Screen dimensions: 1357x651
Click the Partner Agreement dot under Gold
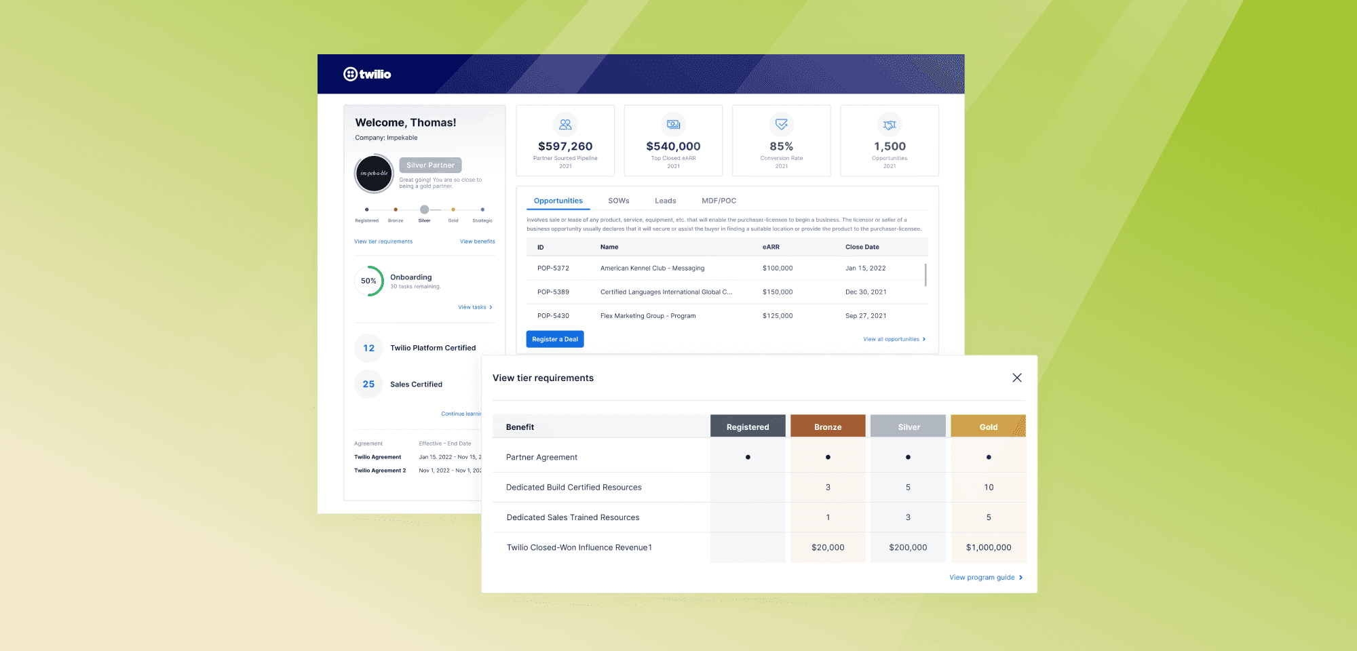click(989, 457)
